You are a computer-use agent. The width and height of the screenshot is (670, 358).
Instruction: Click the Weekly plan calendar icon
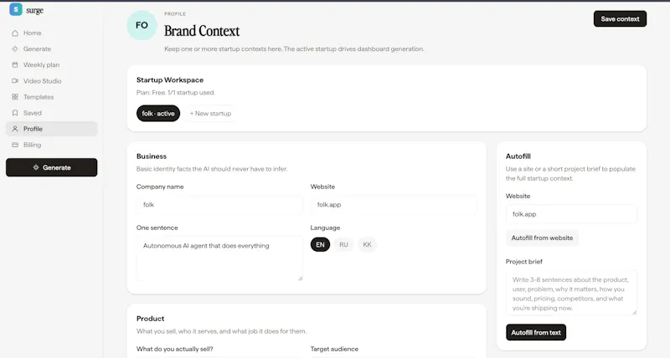[15, 65]
